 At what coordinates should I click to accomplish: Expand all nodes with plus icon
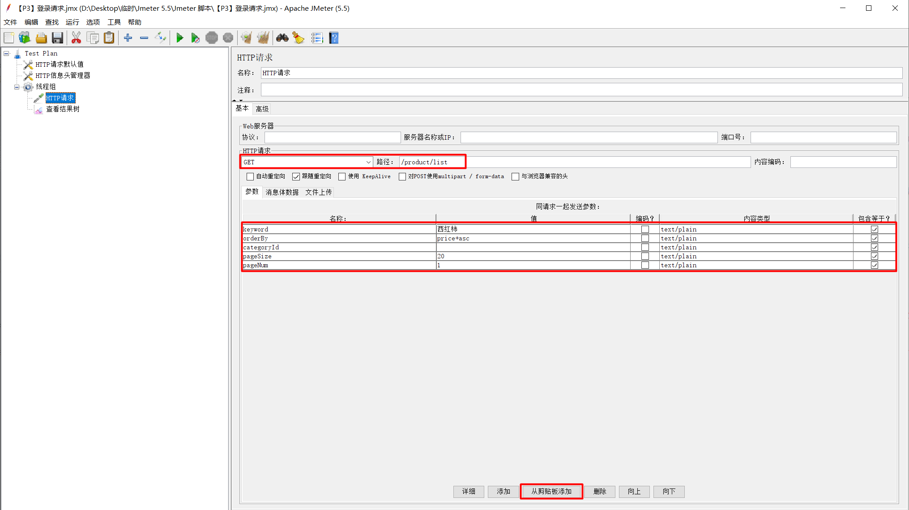click(x=128, y=38)
